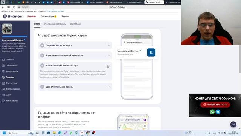241x136 pixels.
Task: Click heading Реклама приведёт в профиль компании
Action: click(x=67, y=115)
